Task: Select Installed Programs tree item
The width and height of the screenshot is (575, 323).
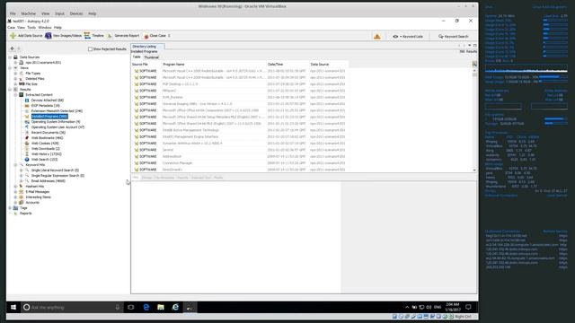Action: 49,117
